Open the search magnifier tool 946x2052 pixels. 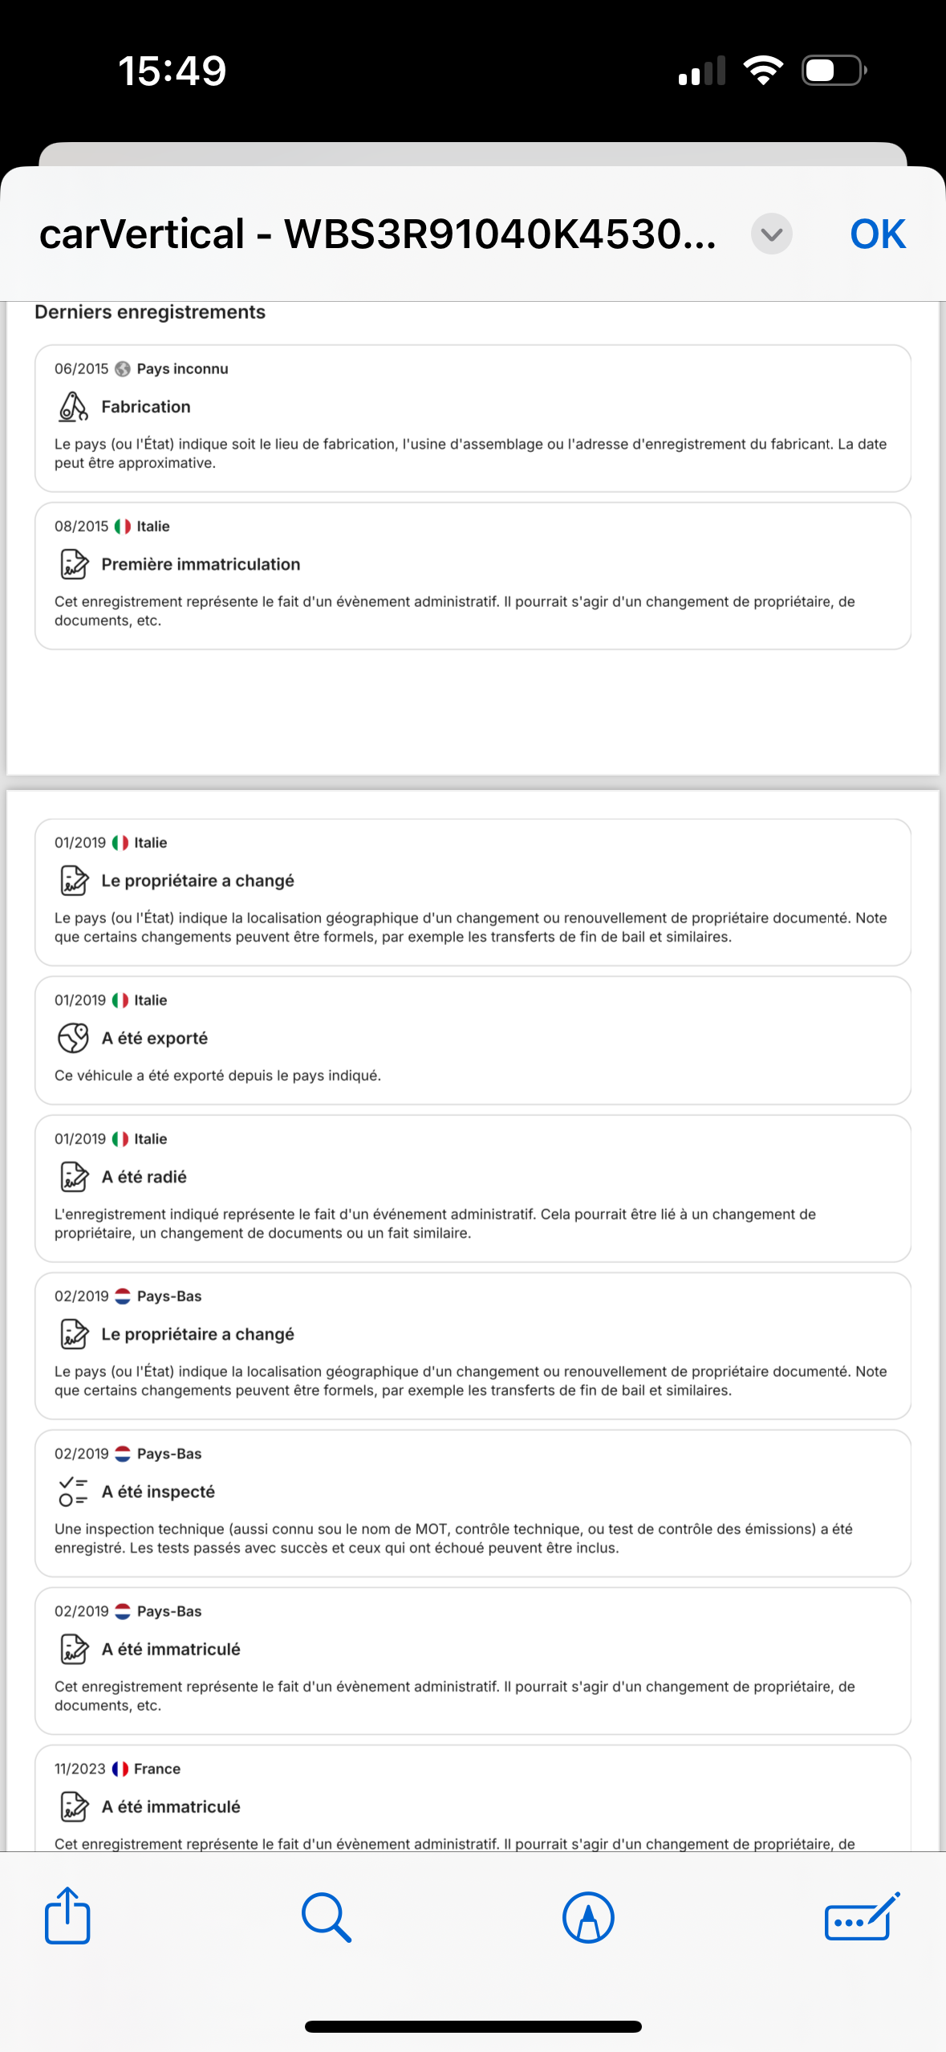tap(327, 1917)
